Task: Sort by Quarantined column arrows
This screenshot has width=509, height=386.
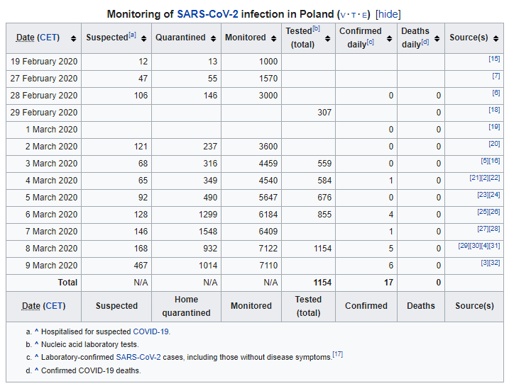Action: [213, 38]
